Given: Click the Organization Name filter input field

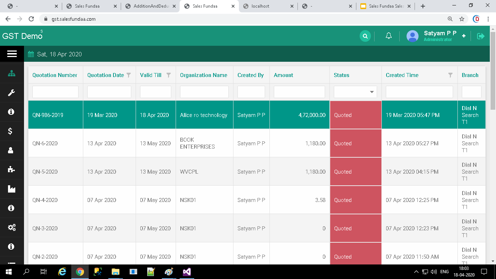Looking at the screenshot, I should point(204,92).
